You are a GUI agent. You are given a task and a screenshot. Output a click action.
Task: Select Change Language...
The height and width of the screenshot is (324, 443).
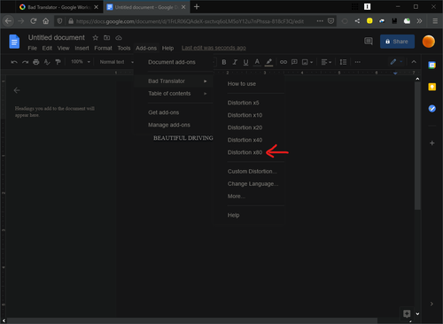pos(249,183)
